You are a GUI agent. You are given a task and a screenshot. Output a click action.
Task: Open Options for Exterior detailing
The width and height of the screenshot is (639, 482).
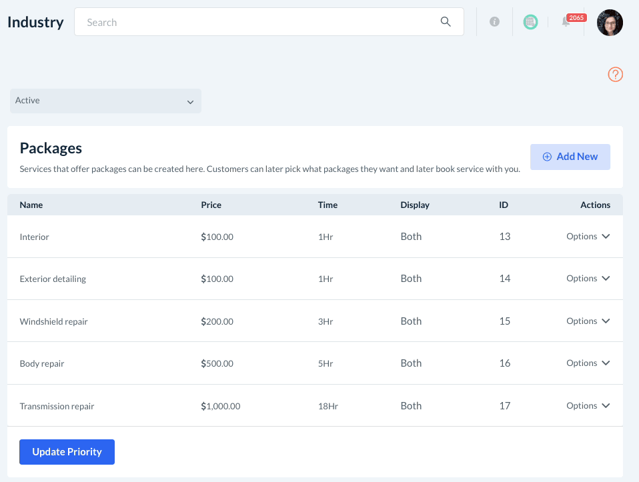588,279
